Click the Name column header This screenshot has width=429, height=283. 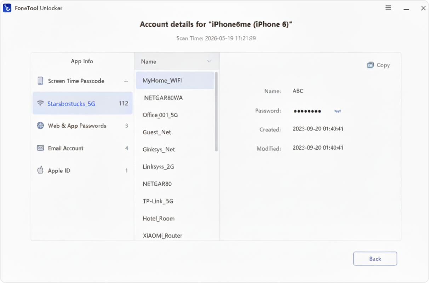177,62
